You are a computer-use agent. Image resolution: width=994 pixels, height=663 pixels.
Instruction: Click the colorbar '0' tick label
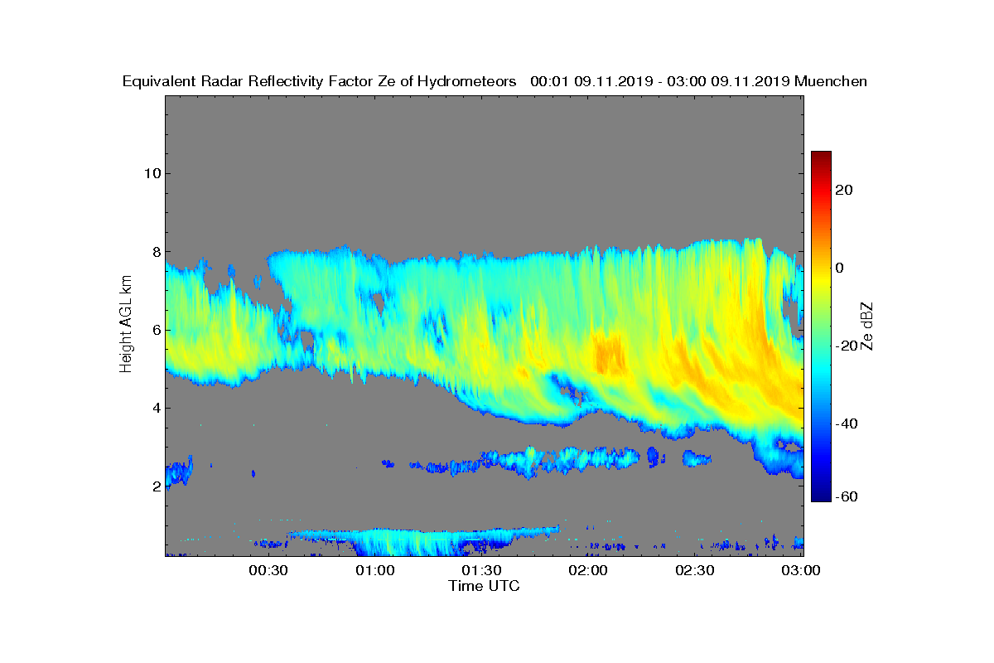[840, 268]
